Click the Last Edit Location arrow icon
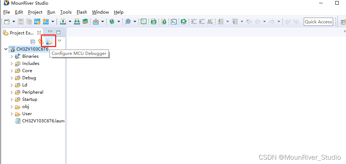This screenshot has height=164, width=346. click(249, 22)
